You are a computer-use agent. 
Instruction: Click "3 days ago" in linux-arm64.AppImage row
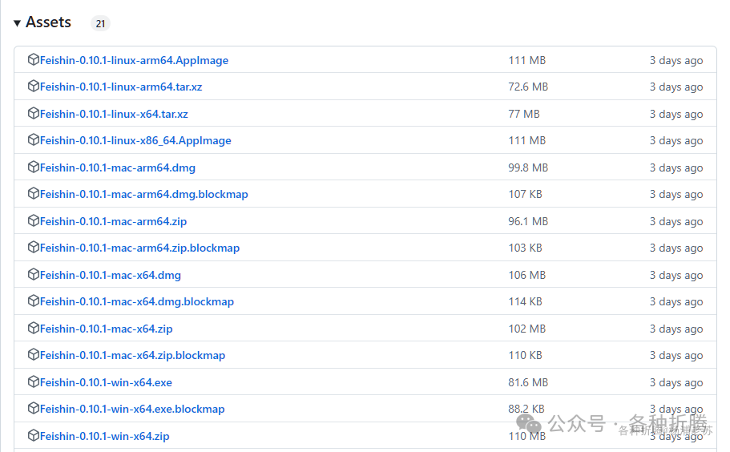pos(676,61)
